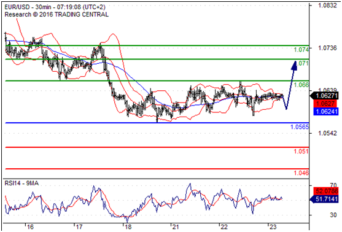Click the dark blue forecast arrow head
Viewport: 342px width, 232px height.
click(x=294, y=65)
